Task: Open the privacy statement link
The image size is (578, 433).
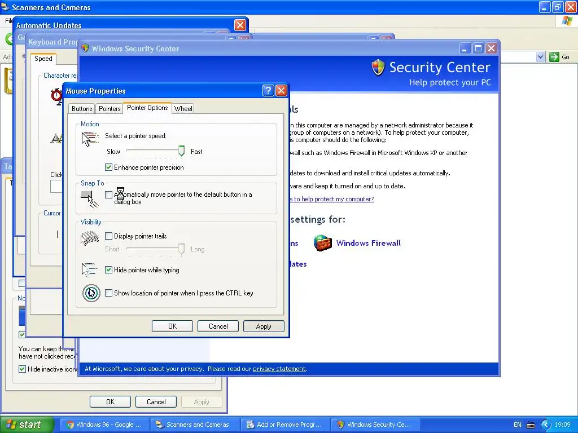Action: pyautogui.click(x=279, y=369)
